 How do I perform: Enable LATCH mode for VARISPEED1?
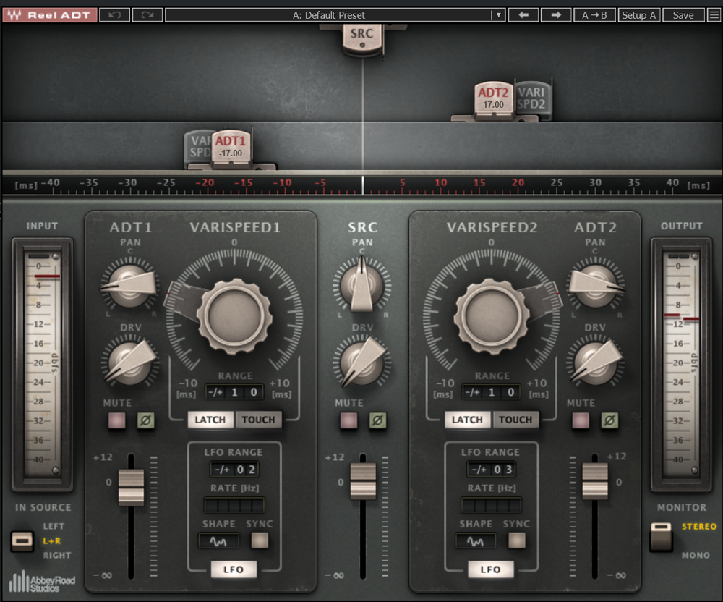coord(210,420)
